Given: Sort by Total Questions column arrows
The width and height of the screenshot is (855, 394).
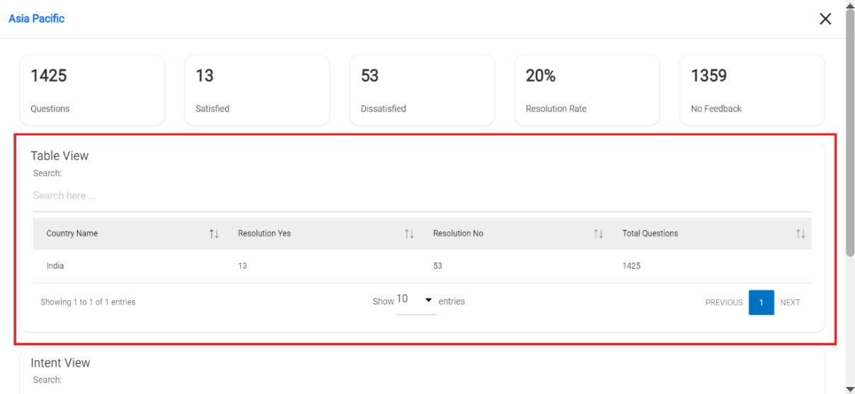Looking at the screenshot, I should 801,234.
